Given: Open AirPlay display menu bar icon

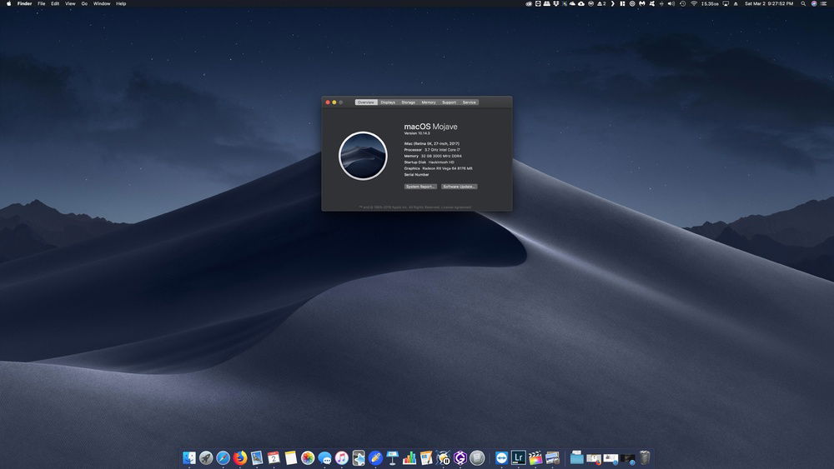Looking at the screenshot, I should (726, 3).
